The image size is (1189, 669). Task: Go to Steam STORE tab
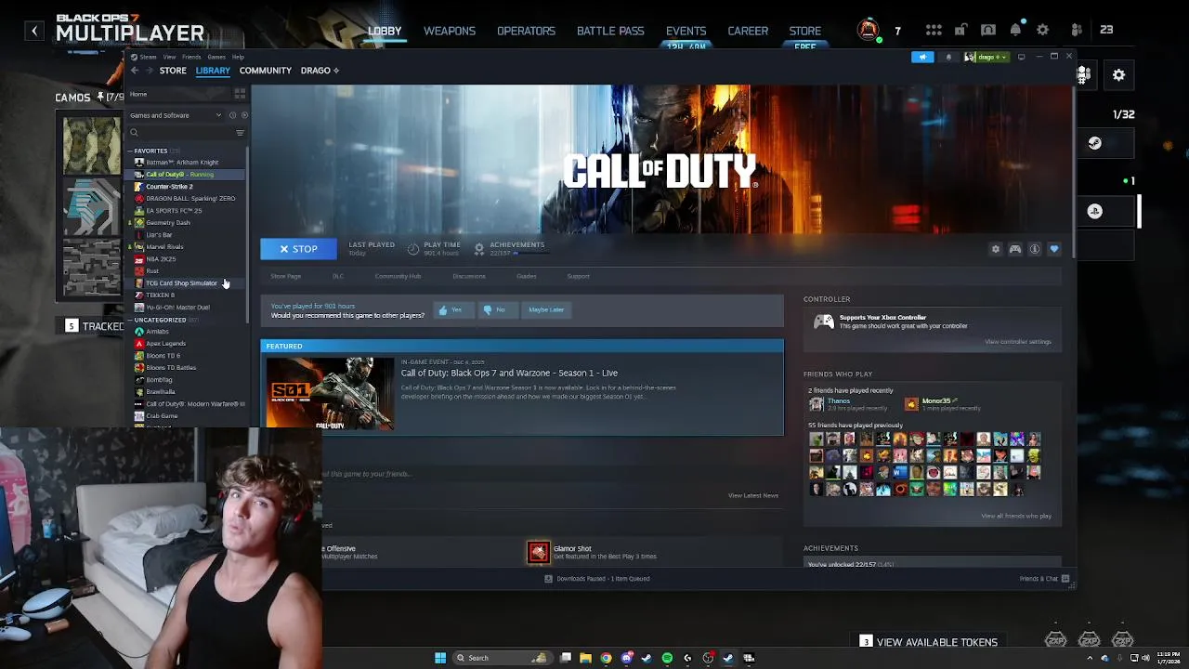coord(173,71)
